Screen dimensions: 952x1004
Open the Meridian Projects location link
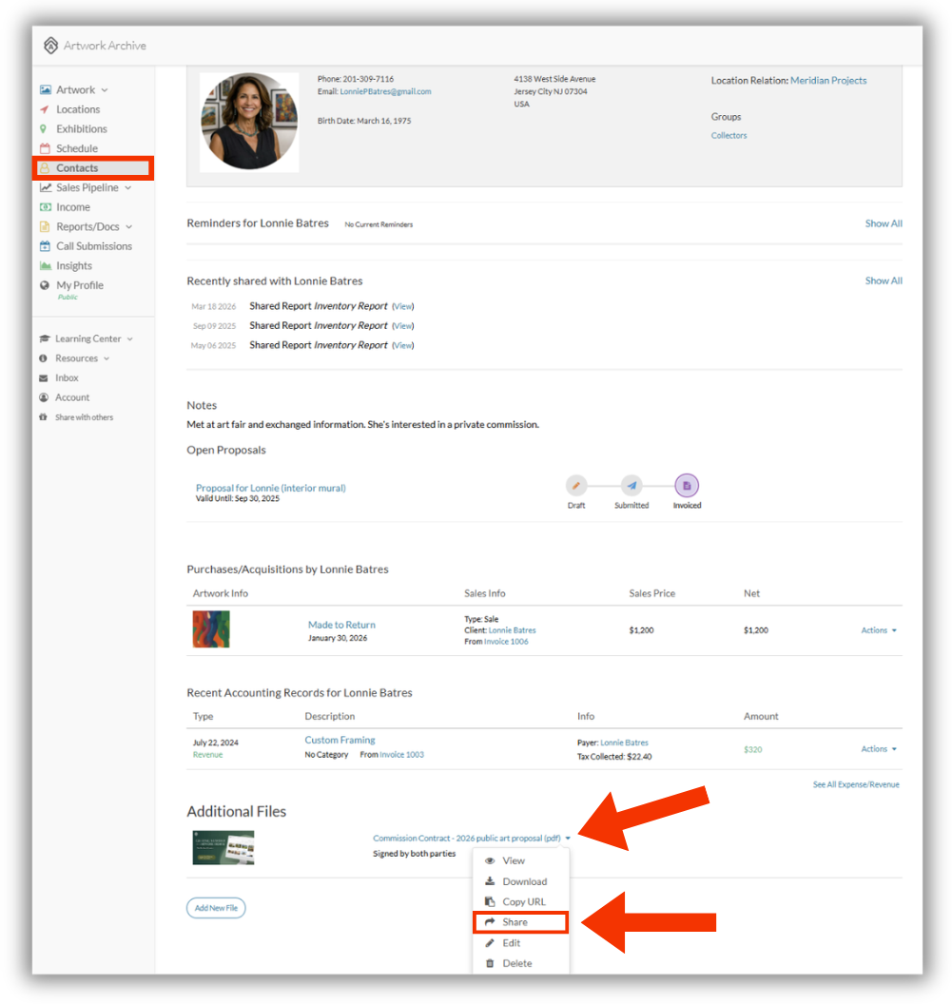pos(828,81)
